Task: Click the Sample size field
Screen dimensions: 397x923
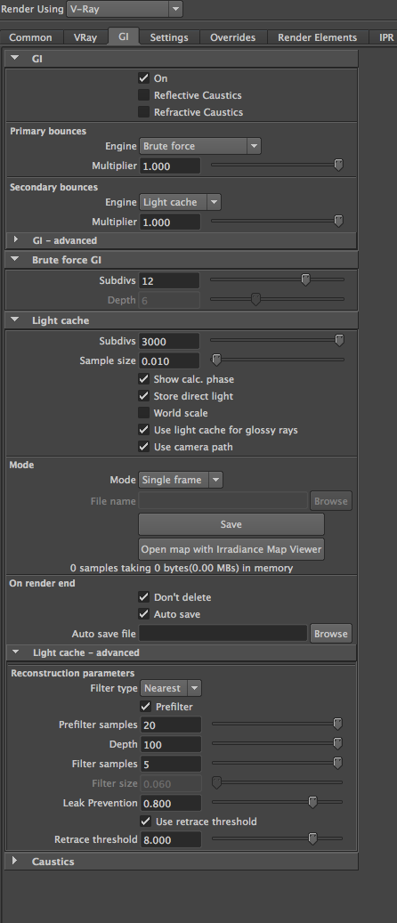Action: point(169,360)
